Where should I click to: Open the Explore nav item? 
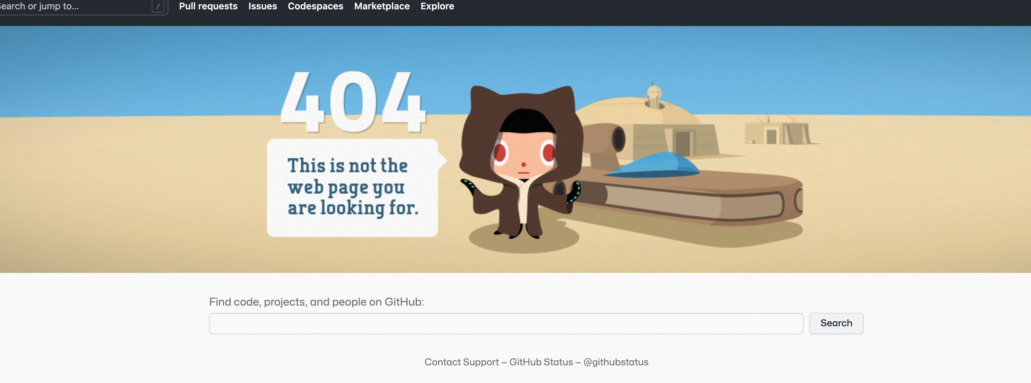tap(437, 6)
